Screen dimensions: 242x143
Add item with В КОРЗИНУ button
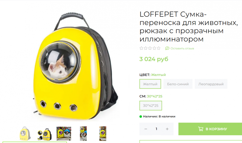pos(210,129)
